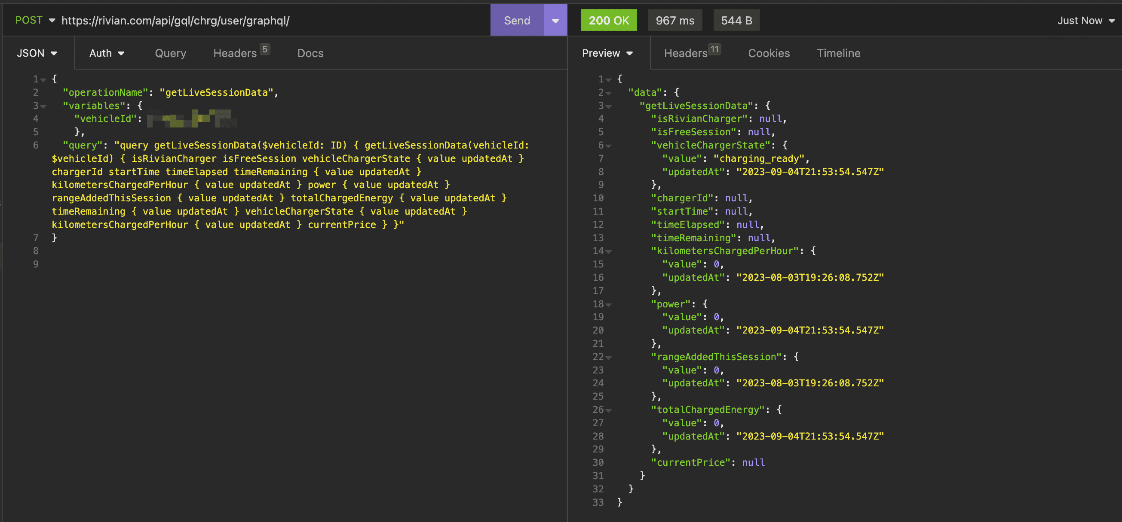The image size is (1122, 522).
Task: Click the 544 B response size badge
Action: tap(736, 20)
